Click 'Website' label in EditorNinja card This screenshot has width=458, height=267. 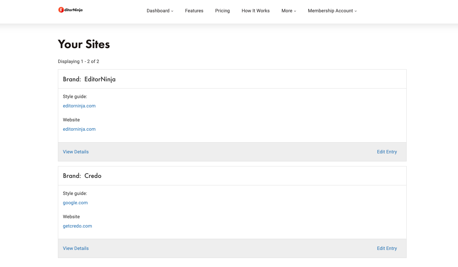(x=71, y=120)
